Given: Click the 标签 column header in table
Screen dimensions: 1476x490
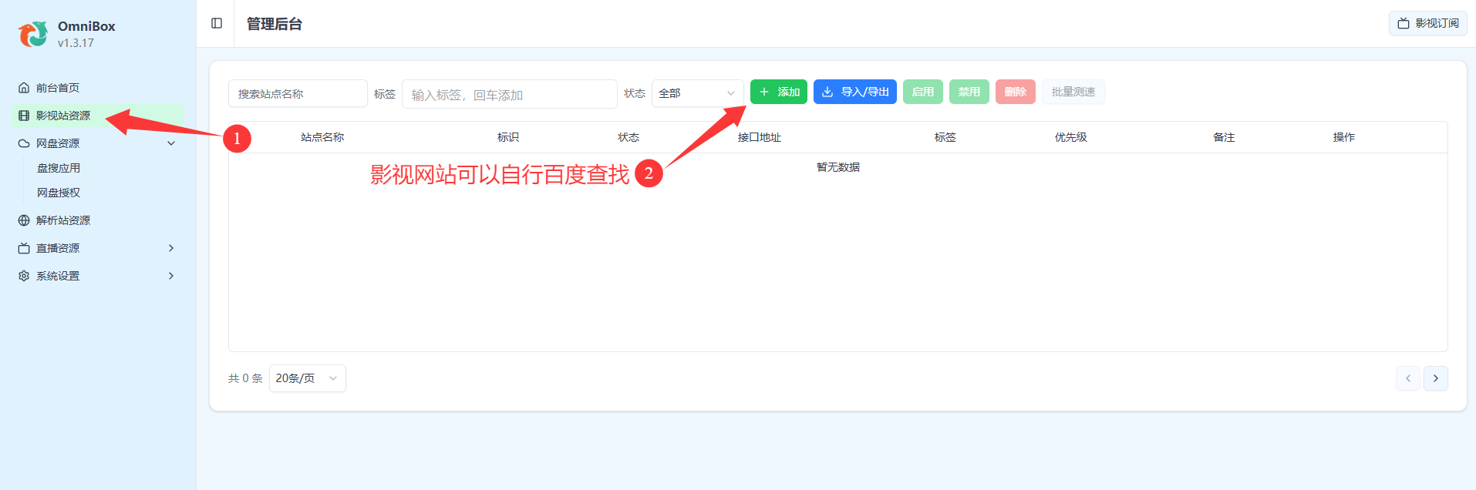Looking at the screenshot, I should (945, 137).
